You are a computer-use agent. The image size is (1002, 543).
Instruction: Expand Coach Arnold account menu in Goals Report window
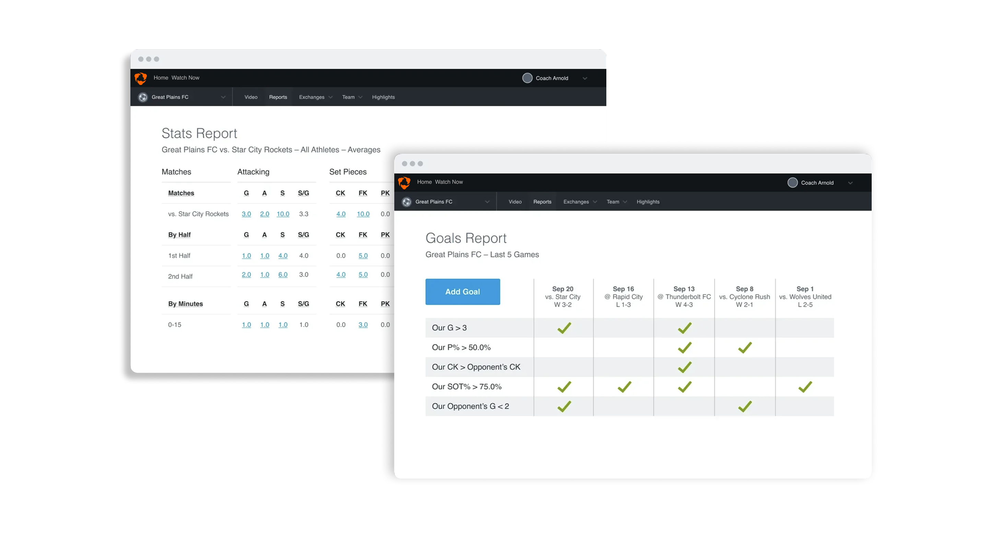[850, 183]
